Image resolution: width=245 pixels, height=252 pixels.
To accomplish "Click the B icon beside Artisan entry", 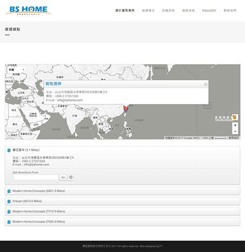I will [9, 201].
